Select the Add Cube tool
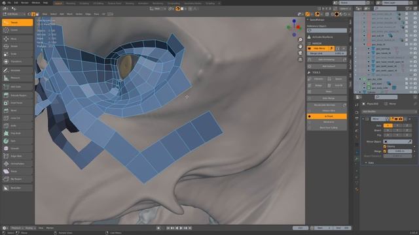 pyautogui.click(x=18, y=87)
